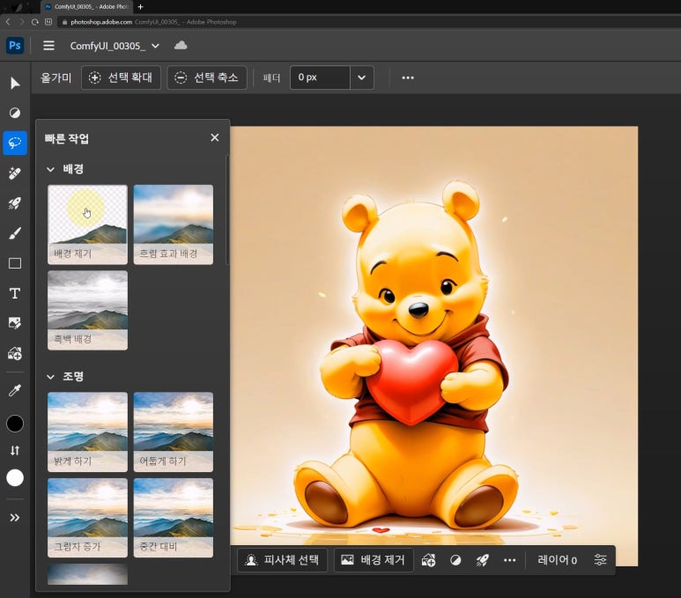Click the 피사체 선택 button

(282, 560)
